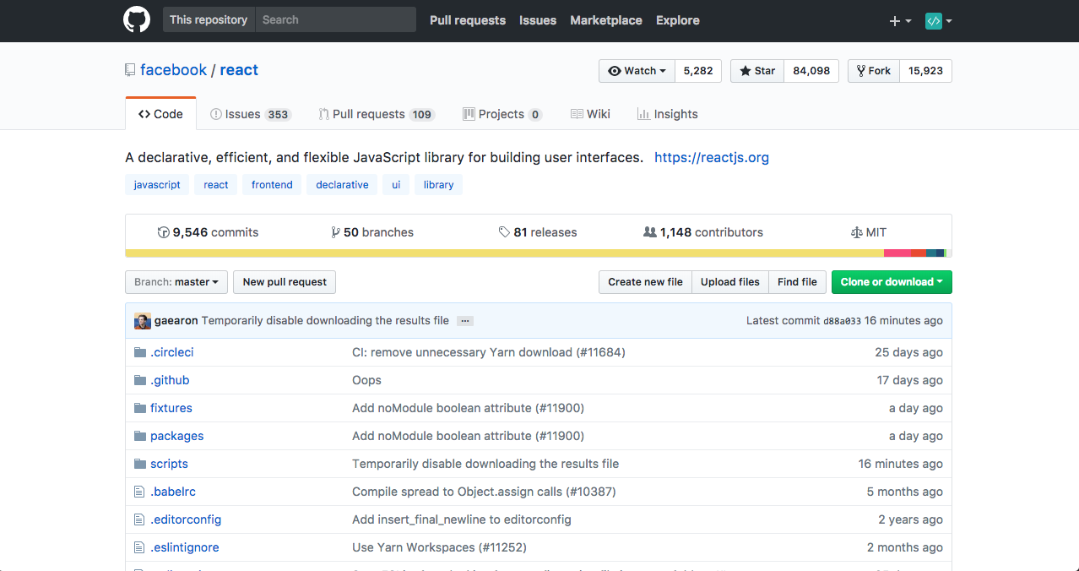Click the MIT license scale icon
1079x571 pixels.
(856, 231)
